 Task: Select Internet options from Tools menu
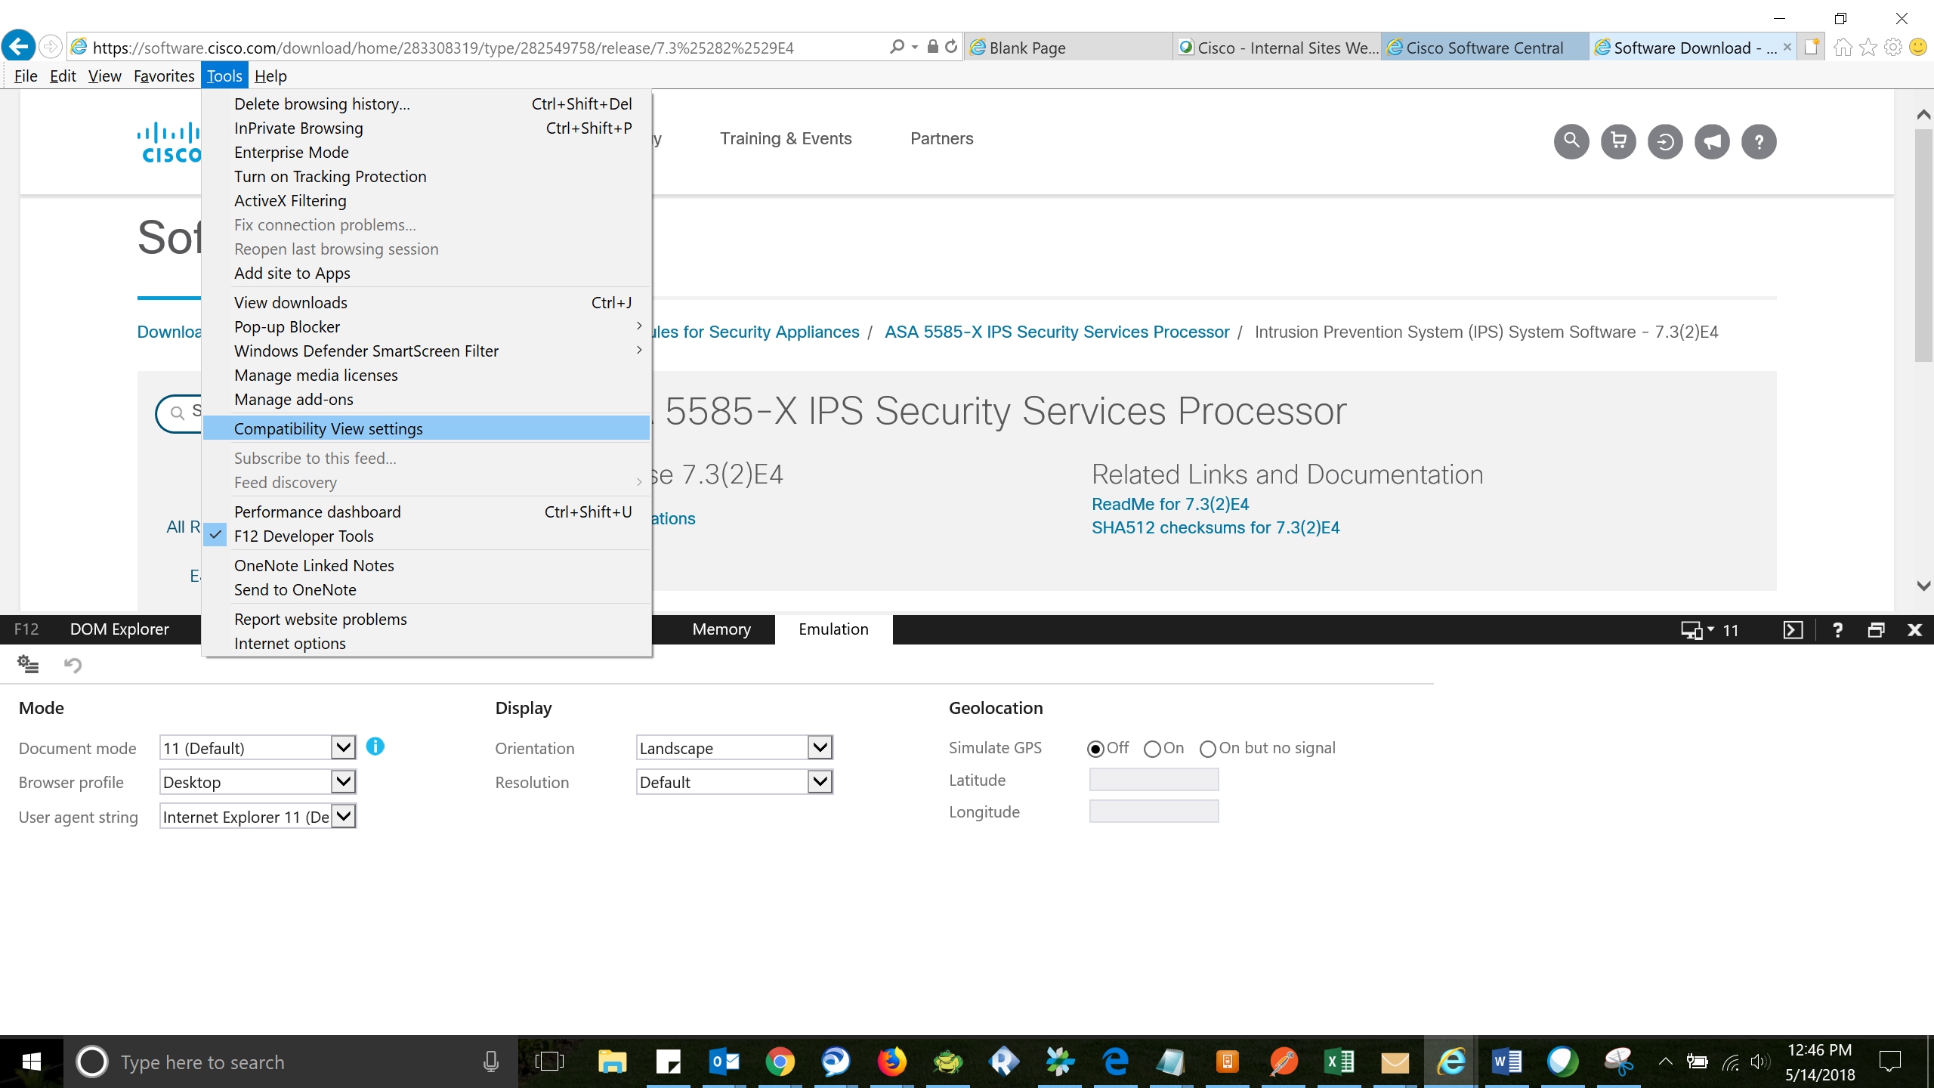(x=427, y=643)
